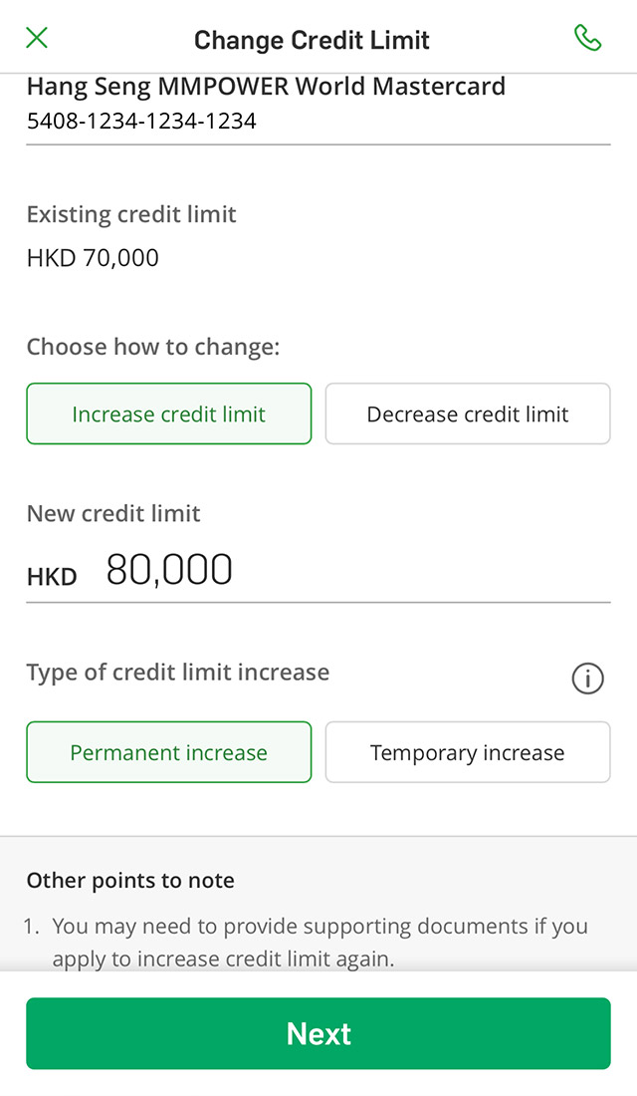Tap the HKD currency prefix beside the amount
Screen dimensions: 637x1096
[x=52, y=576]
